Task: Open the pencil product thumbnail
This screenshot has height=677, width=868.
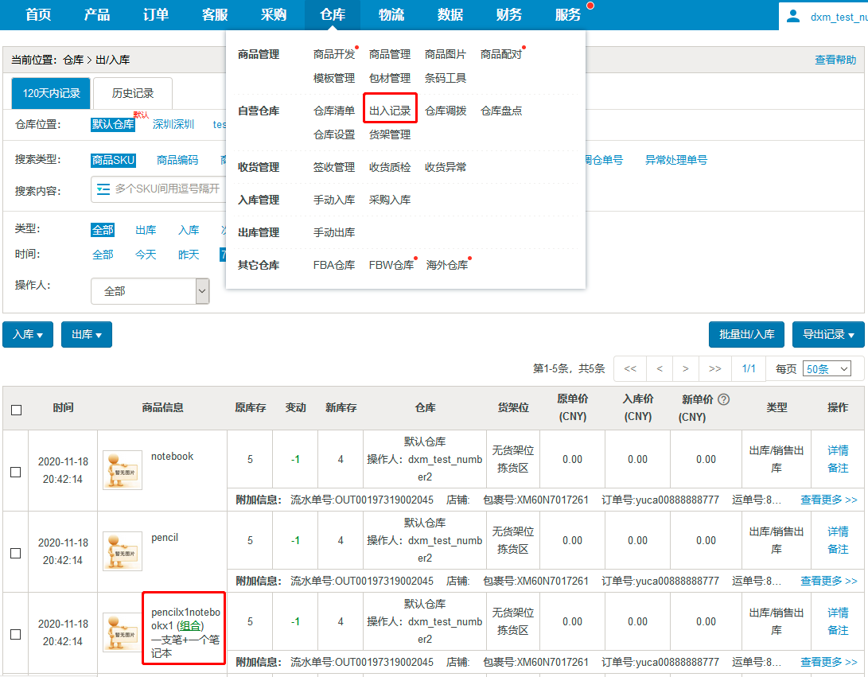Action: (x=123, y=551)
